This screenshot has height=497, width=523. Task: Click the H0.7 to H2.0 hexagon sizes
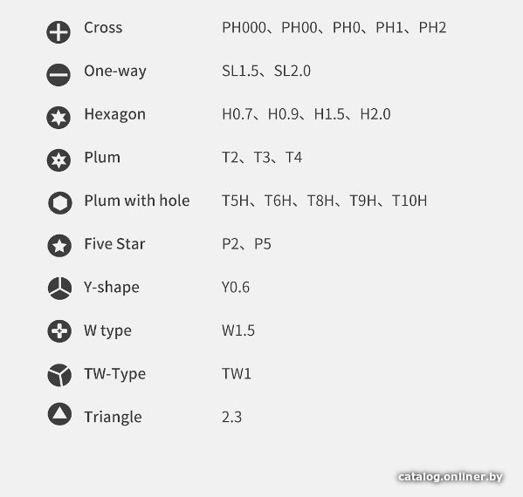(306, 114)
